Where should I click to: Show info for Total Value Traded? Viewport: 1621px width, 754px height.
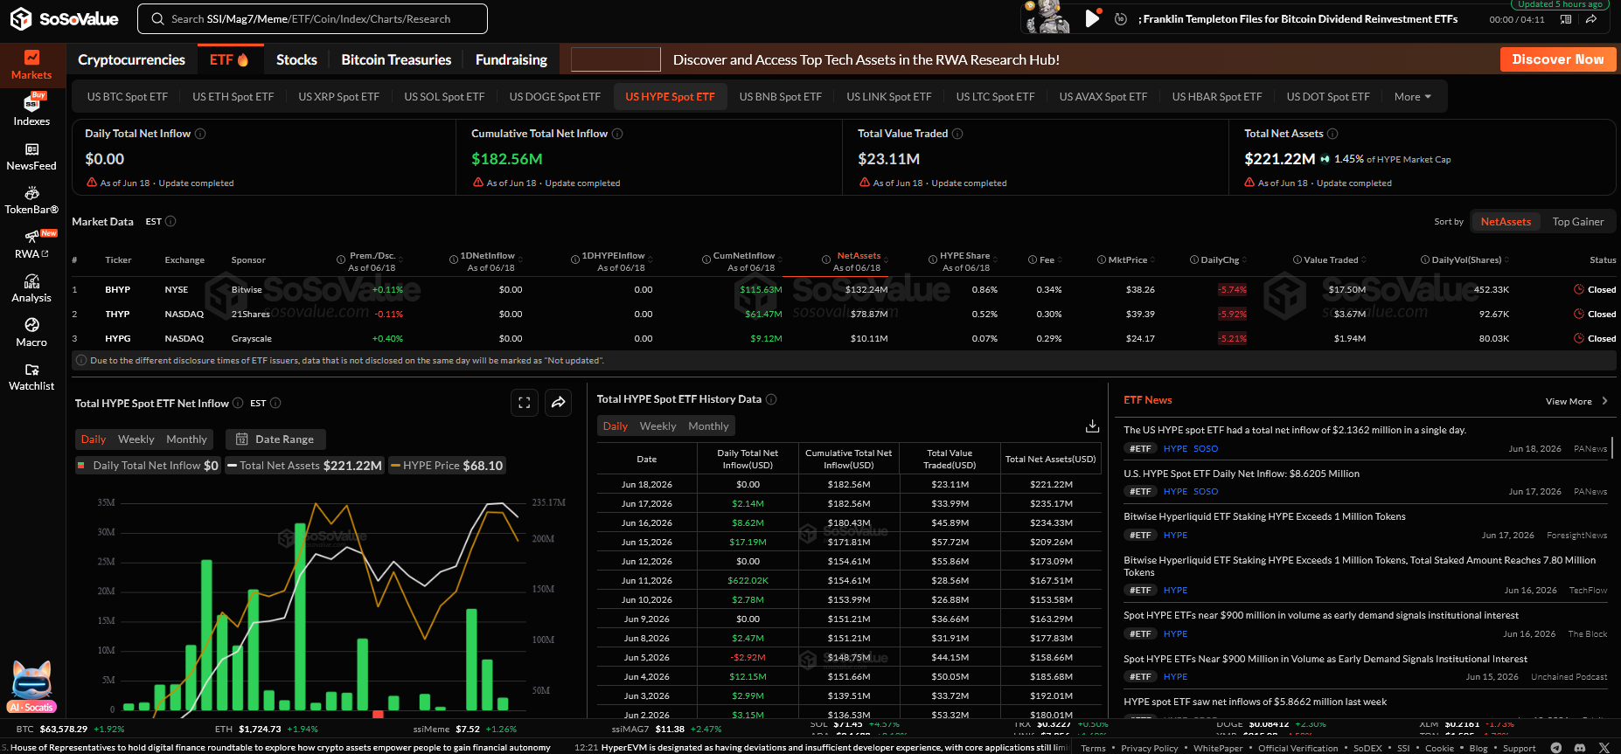point(957,134)
